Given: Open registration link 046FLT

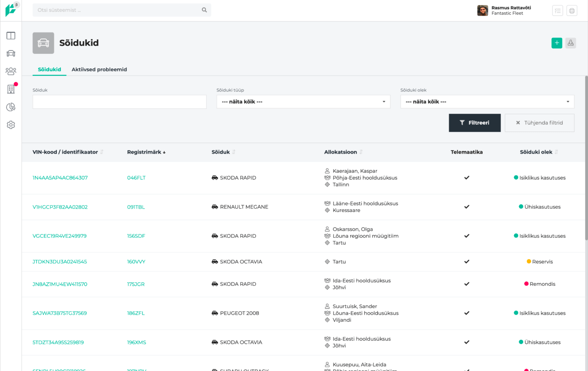Looking at the screenshot, I should pos(136,178).
